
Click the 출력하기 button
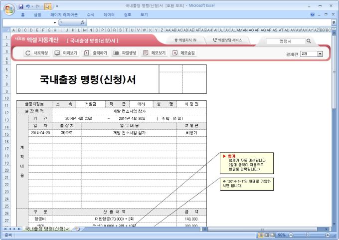(x=96, y=53)
